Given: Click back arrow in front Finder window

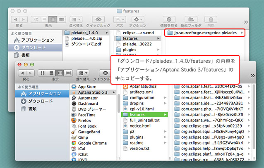Looking at the screenshot, I should 22,73.
